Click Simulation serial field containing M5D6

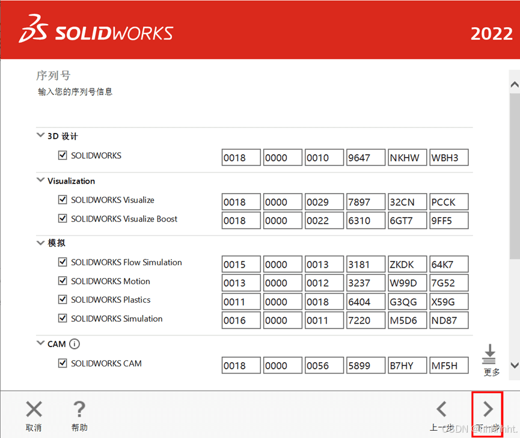click(407, 320)
